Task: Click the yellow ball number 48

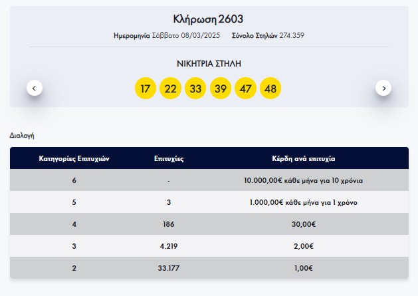Action: coord(270,88)
